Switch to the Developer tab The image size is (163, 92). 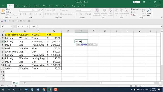point(66,6)
